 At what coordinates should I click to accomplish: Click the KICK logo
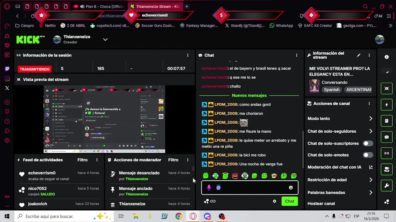tap(30, 39)
